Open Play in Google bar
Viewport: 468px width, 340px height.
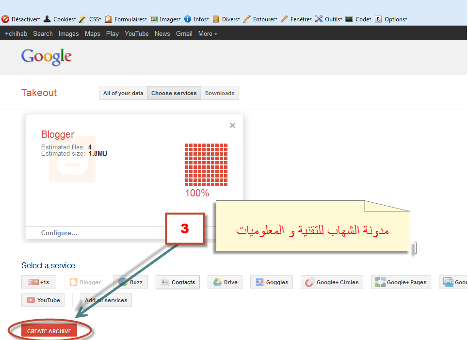pyautogui.click(x=113, y=34)
